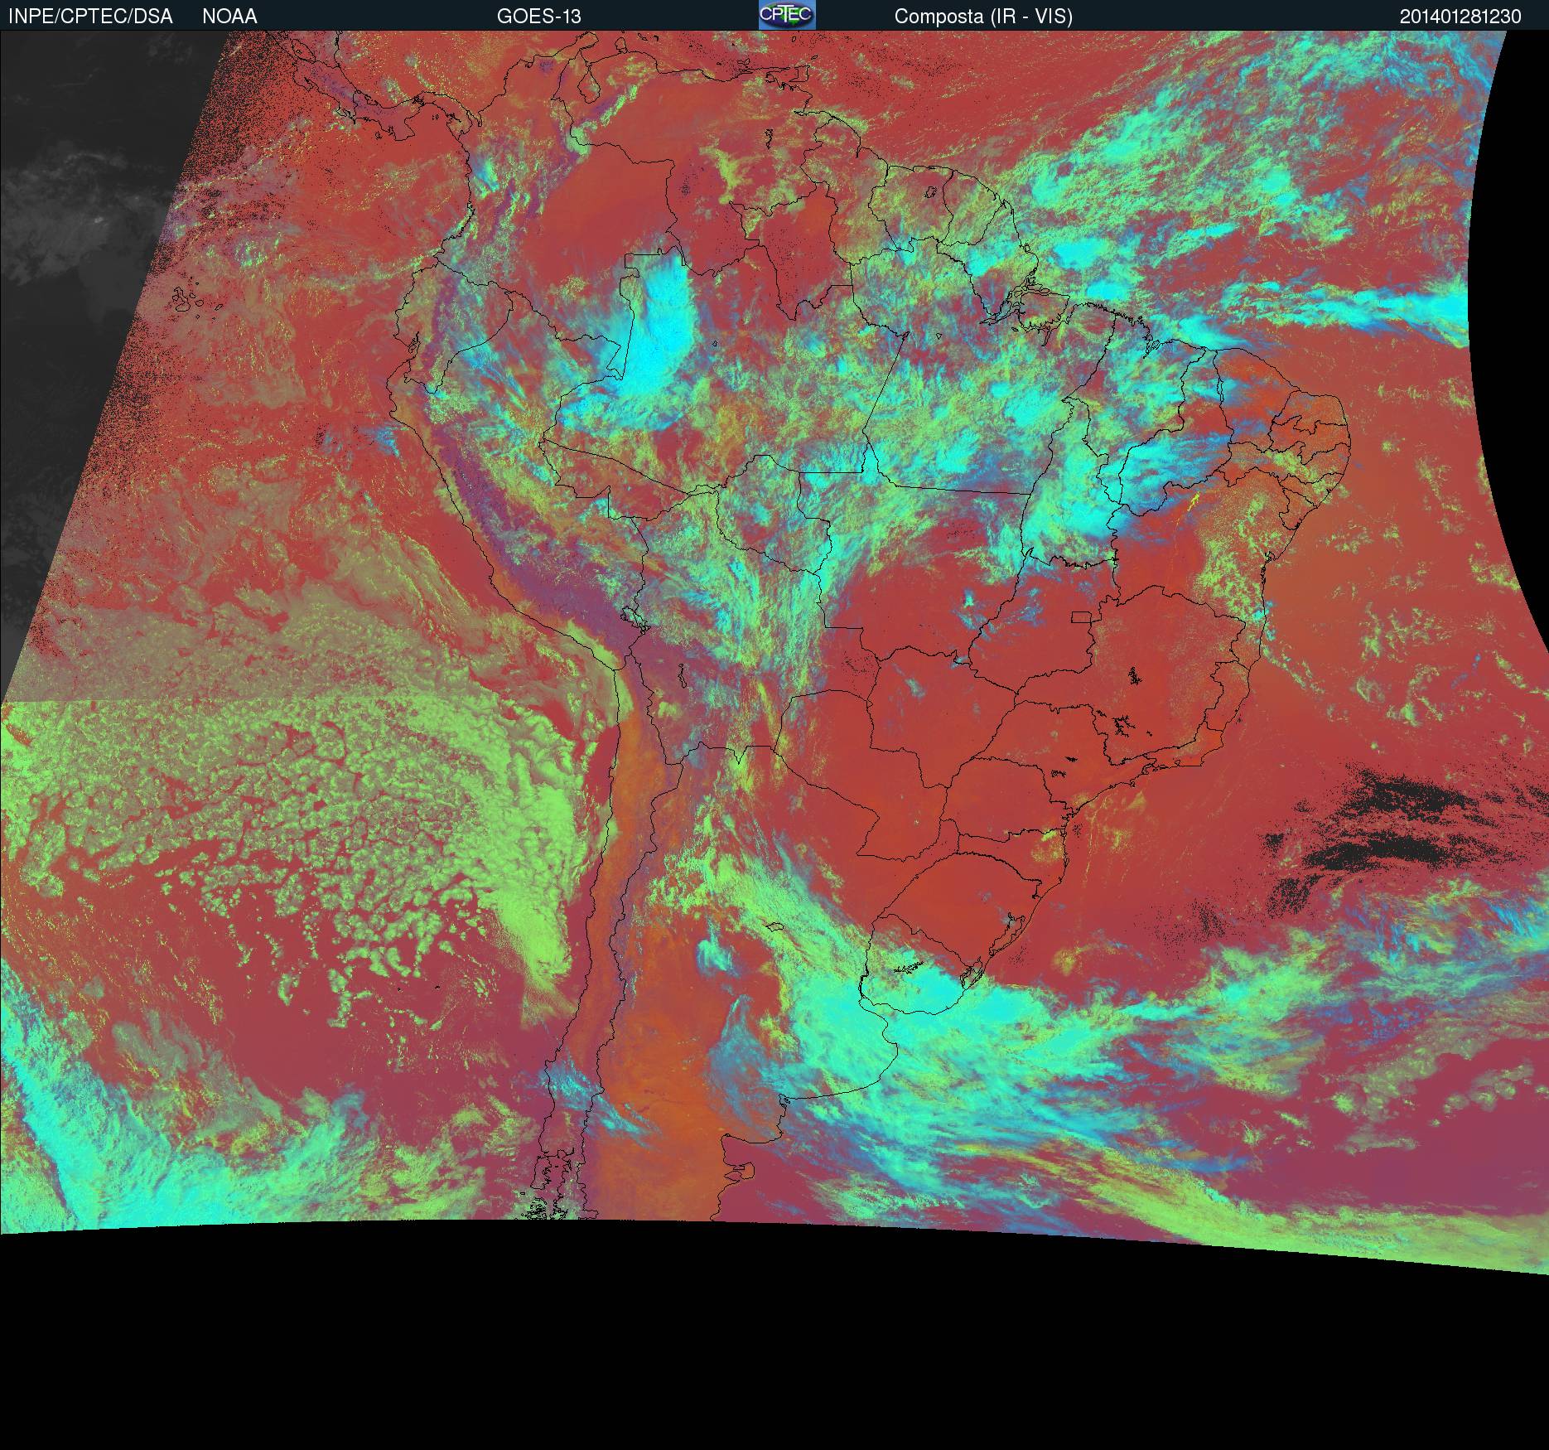Viewport: 1549px width, 1450px height.
Task: Click the CPTEC logo in the header
Action: coord(787,15)
